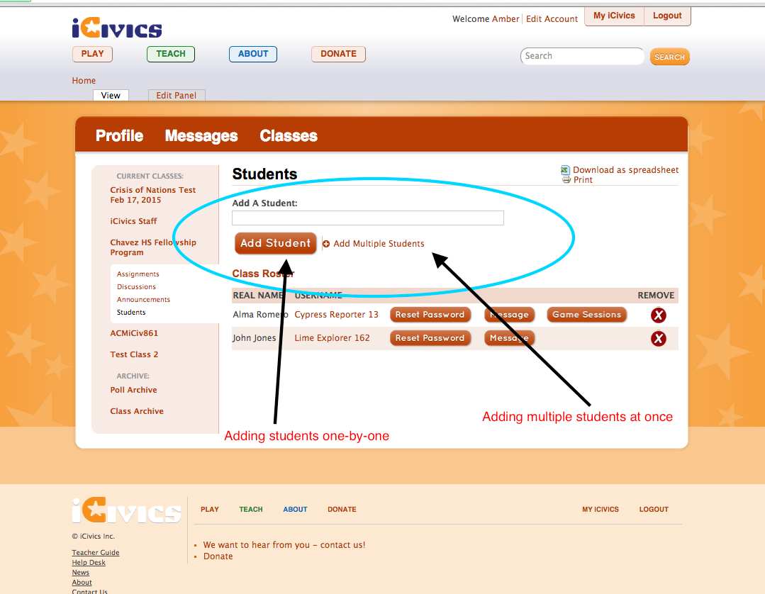Open the Help Desk link
This screenshot has width=765, height=594.
click(x=89, y=562)
